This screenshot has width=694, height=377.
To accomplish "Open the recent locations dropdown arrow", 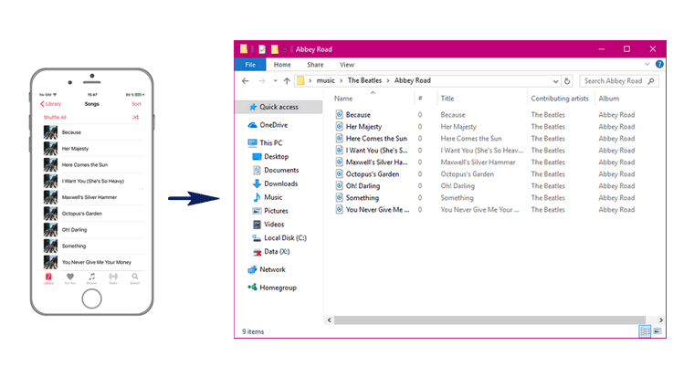I will (x=275, y=81).
